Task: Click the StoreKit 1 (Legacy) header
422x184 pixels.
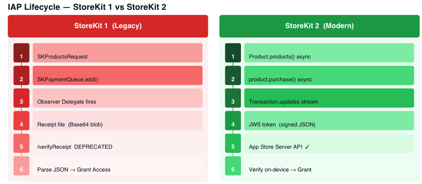Action: [108, 26]
